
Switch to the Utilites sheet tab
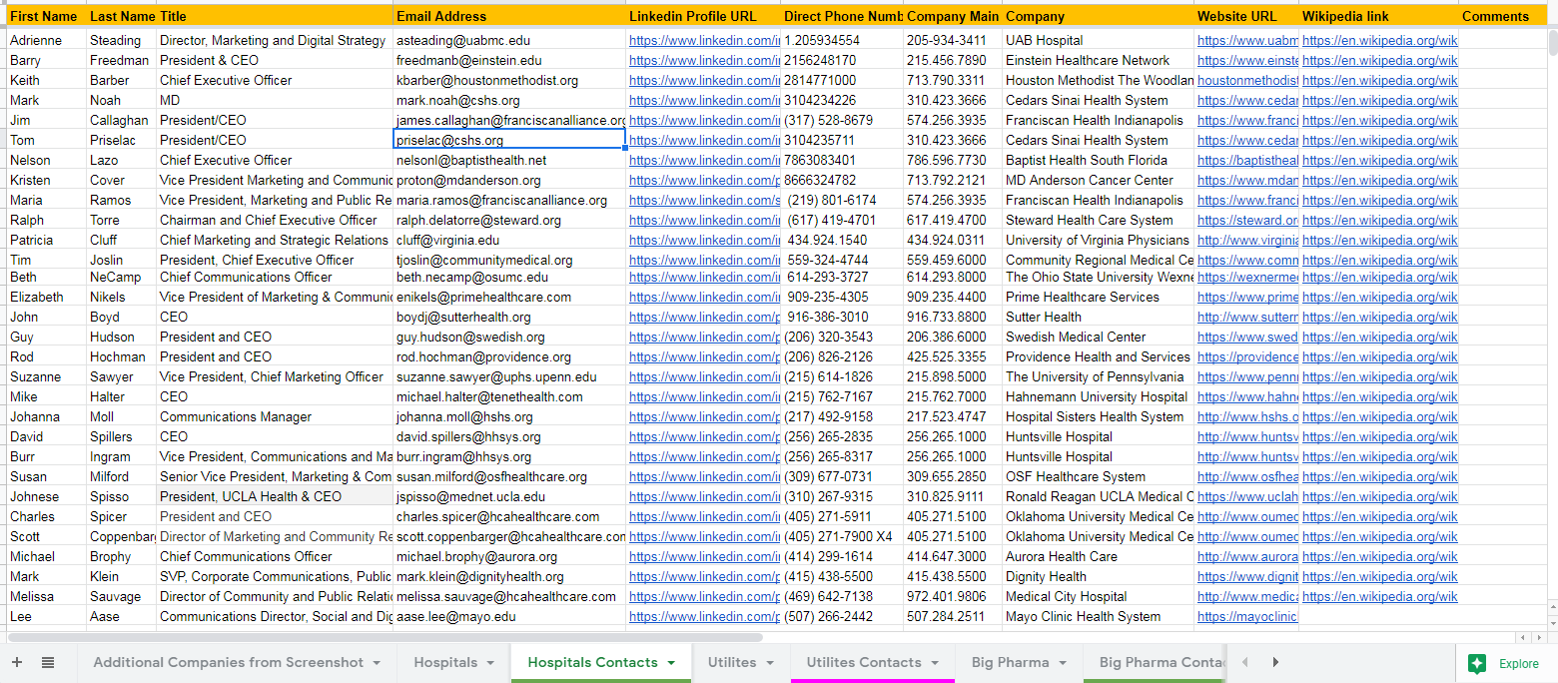[732, 662]
